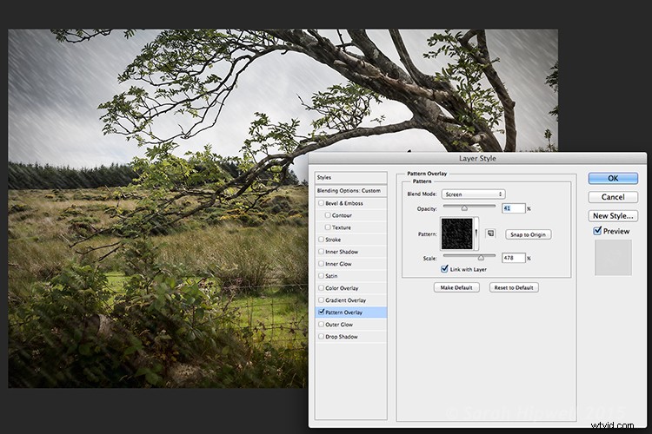Screen dimensions: 652x434
Task: Click the Scale value field showing 478
Action: pos(514,258)
